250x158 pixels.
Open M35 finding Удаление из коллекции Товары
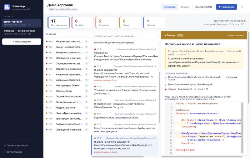(x=125, y=90)
